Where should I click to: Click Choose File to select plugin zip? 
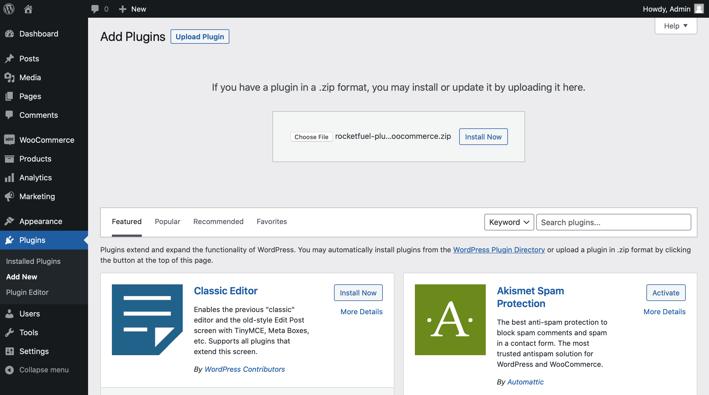[x=311, y=137]
